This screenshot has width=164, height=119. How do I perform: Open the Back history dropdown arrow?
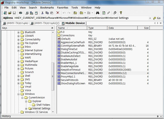pyautogui.click(x=85, y=13)
